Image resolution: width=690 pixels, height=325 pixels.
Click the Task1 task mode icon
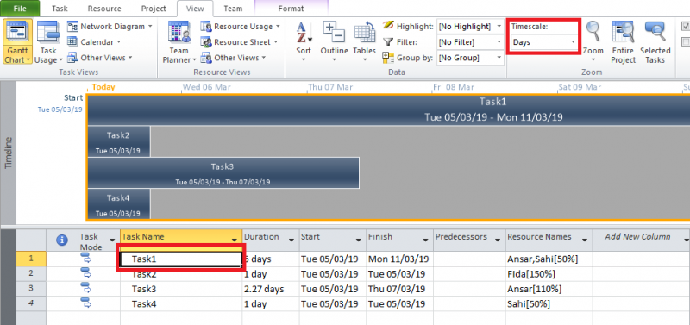tap(87, 259)
